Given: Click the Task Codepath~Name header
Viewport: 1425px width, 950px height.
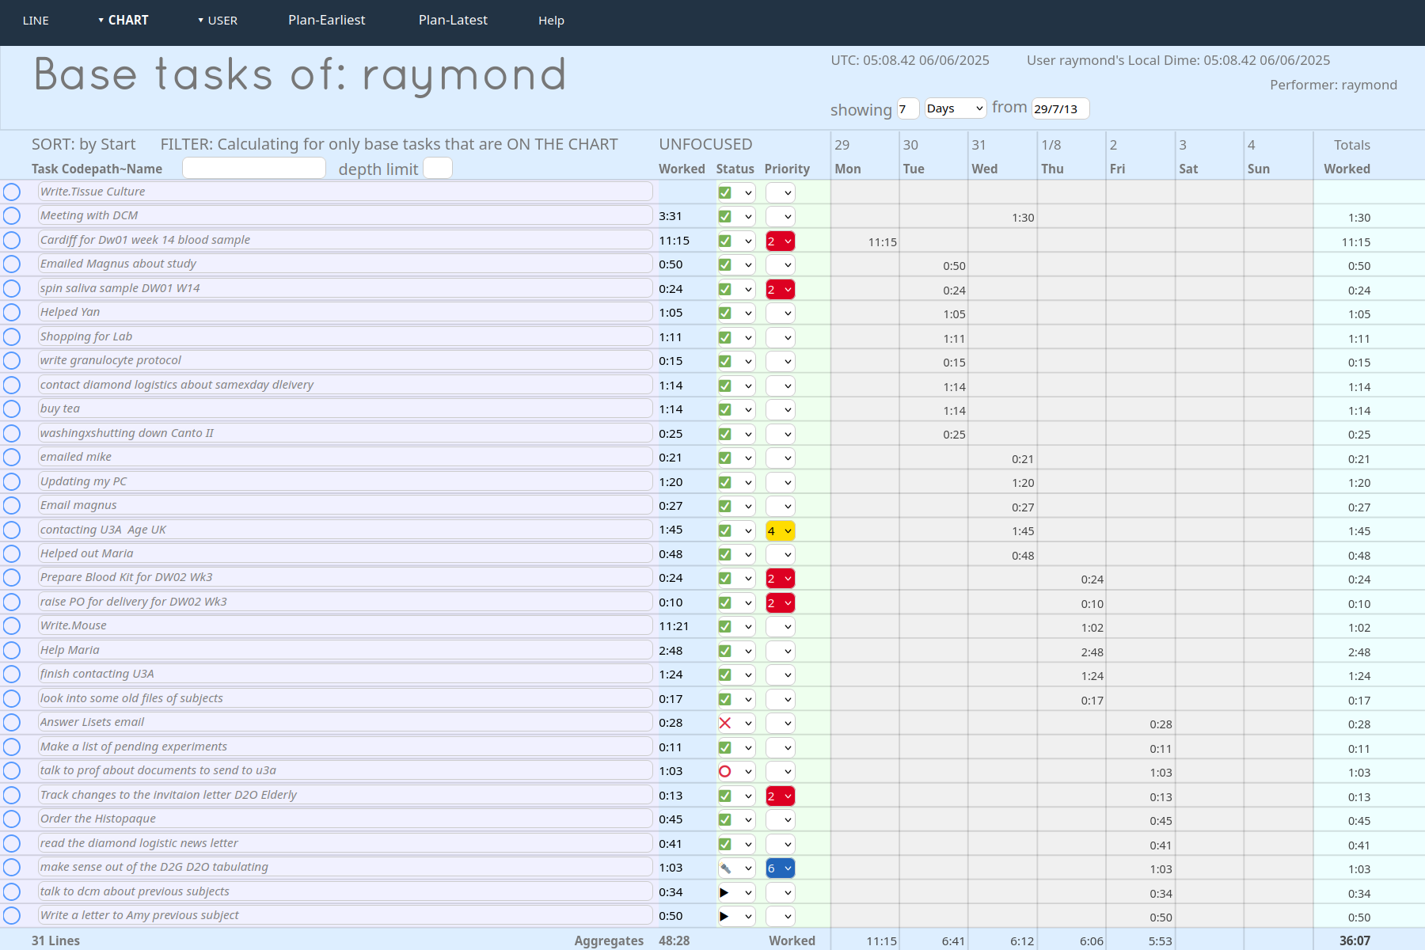Looking at the screenshot, I should (97, 169).
